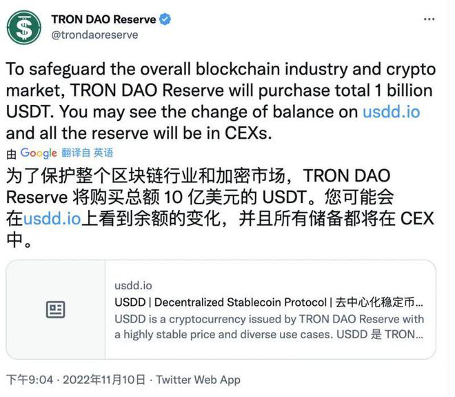The height and width of the screenshot is (397, 455).
Task: Click the TRON DAO Reserve profile avatar
Action: [x=24, y=28]
